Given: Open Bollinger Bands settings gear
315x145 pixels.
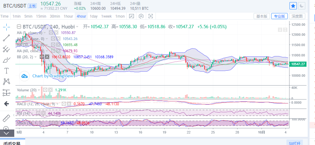Looking at the screenshot, I should coord(42,57).
